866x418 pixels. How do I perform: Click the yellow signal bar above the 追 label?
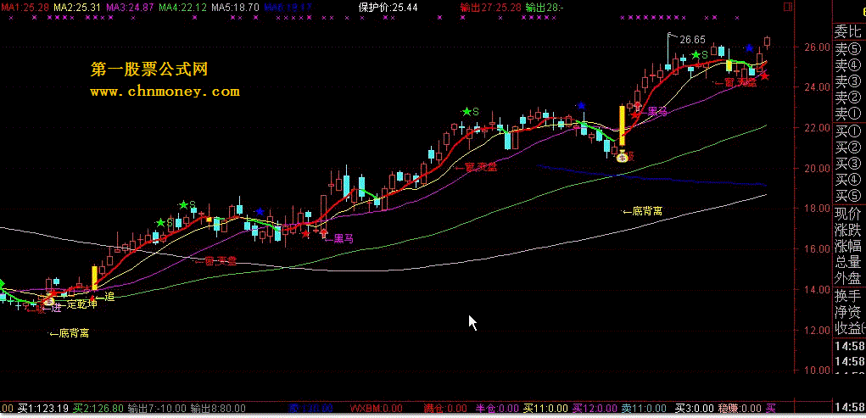(x=94, y=278)
